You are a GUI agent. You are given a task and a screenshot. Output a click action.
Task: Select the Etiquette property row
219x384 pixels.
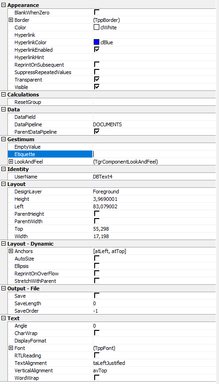click(50, 154)
